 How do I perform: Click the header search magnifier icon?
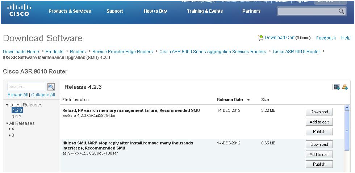341,11
